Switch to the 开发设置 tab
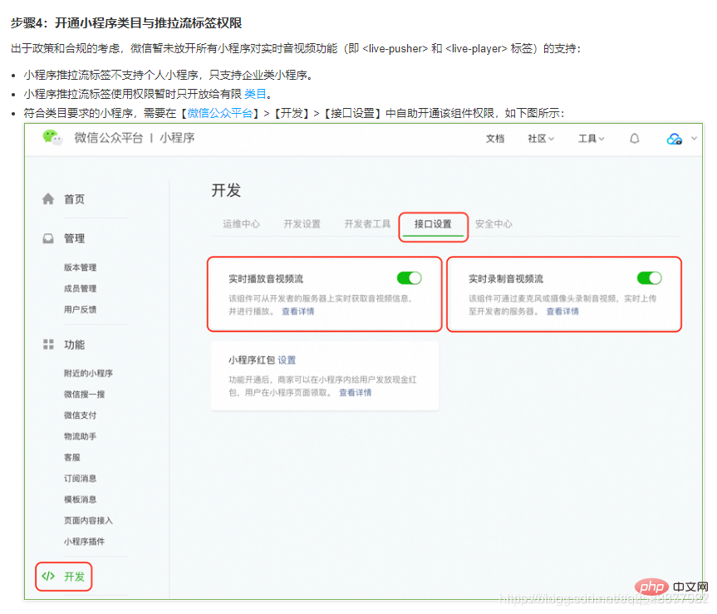The height and width of the screenshot is (614, 717). point(302,223)
